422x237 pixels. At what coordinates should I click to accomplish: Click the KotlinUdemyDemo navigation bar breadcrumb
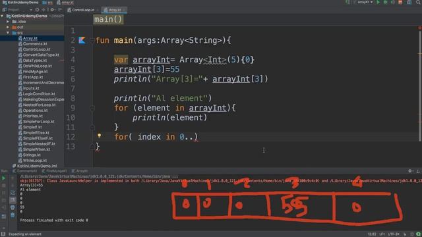[20, 3]
